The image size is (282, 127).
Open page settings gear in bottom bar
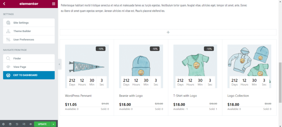(3, 124)
